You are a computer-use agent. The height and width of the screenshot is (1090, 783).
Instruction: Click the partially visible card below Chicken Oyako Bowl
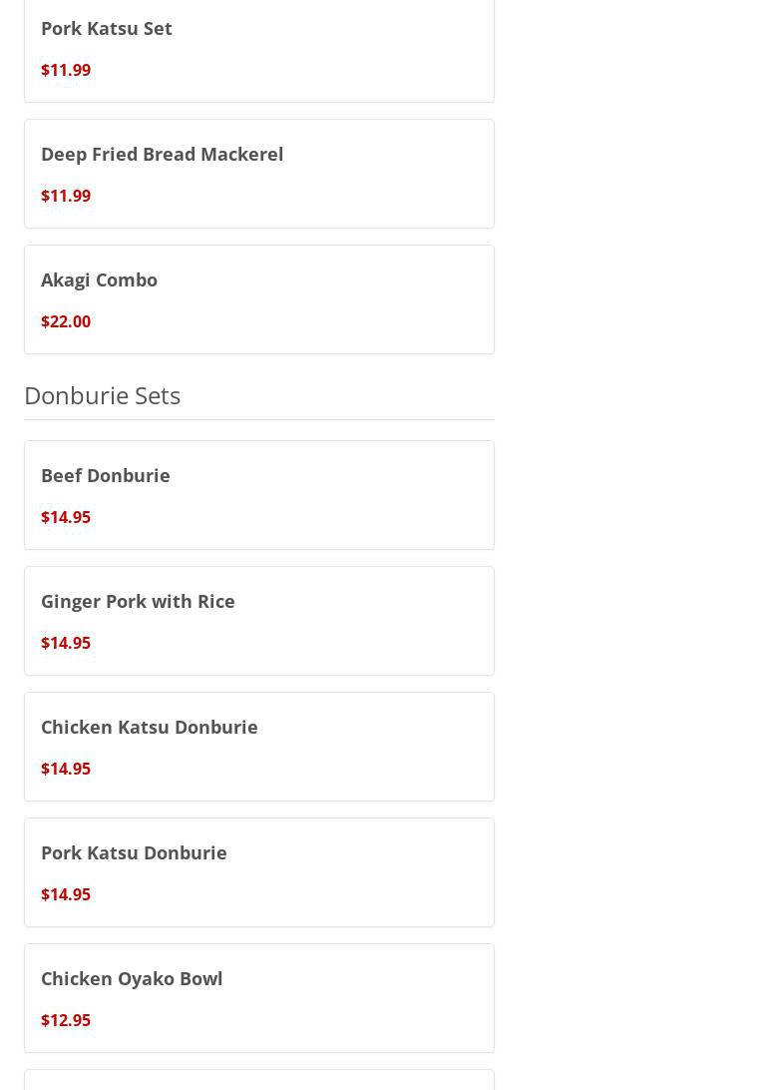pyautogui.click(x=258, y=1081)
